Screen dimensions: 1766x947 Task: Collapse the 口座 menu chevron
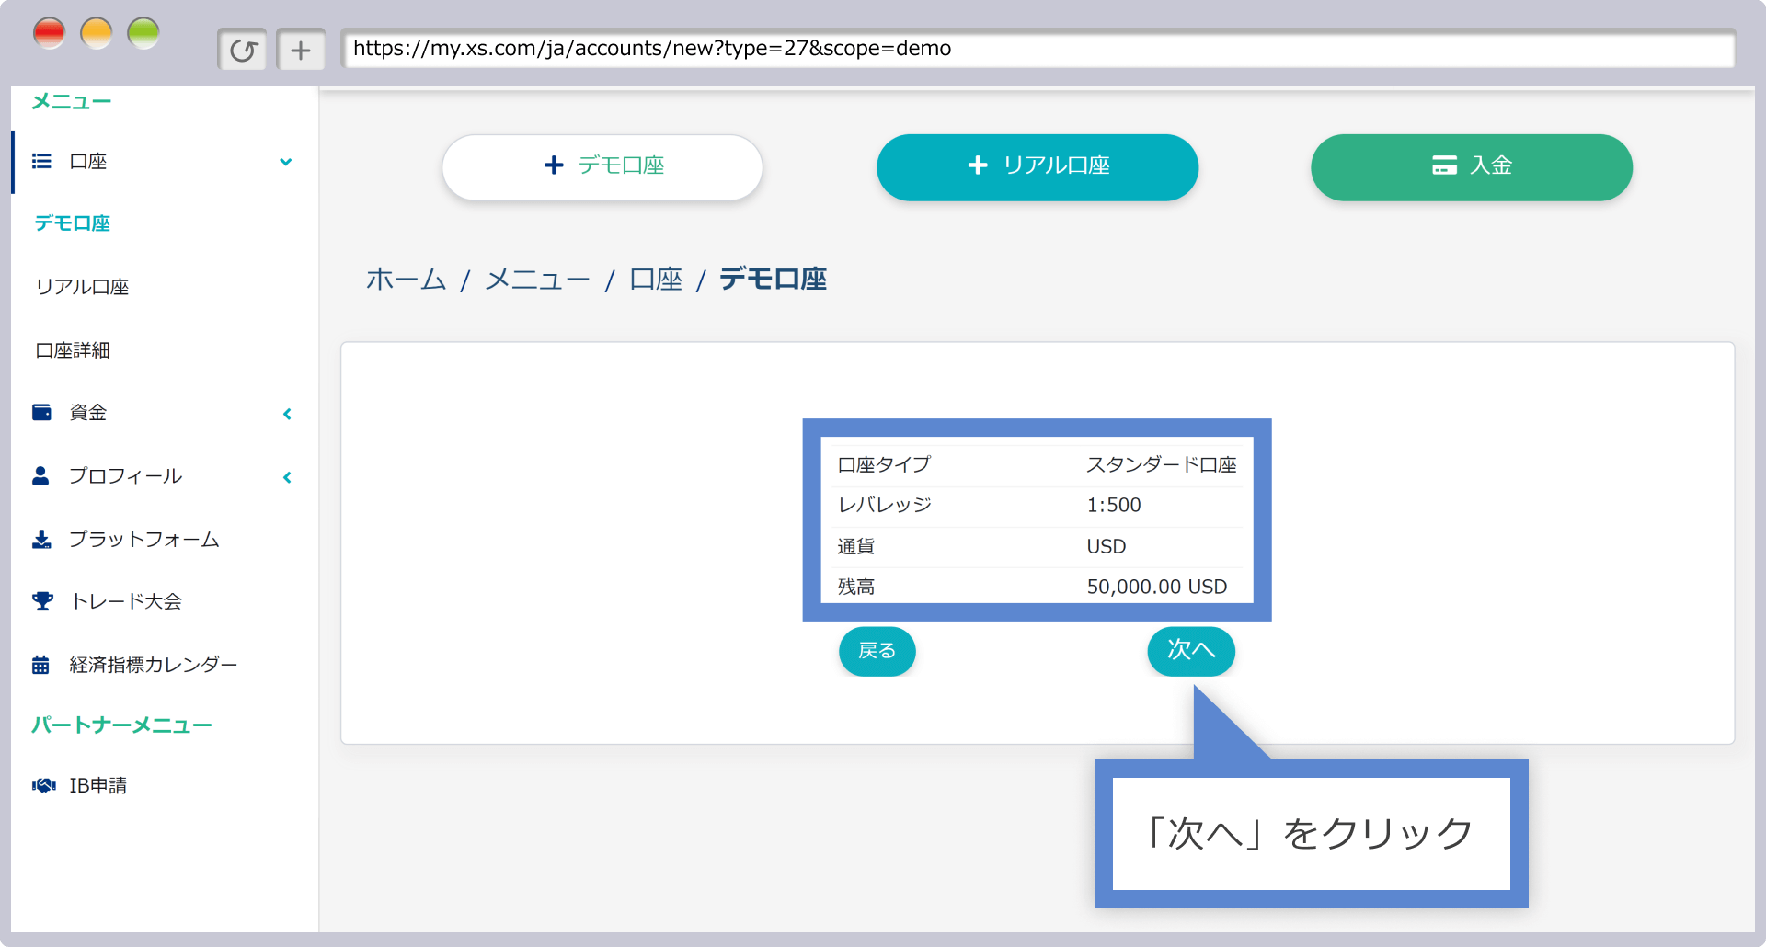(286, 162)
